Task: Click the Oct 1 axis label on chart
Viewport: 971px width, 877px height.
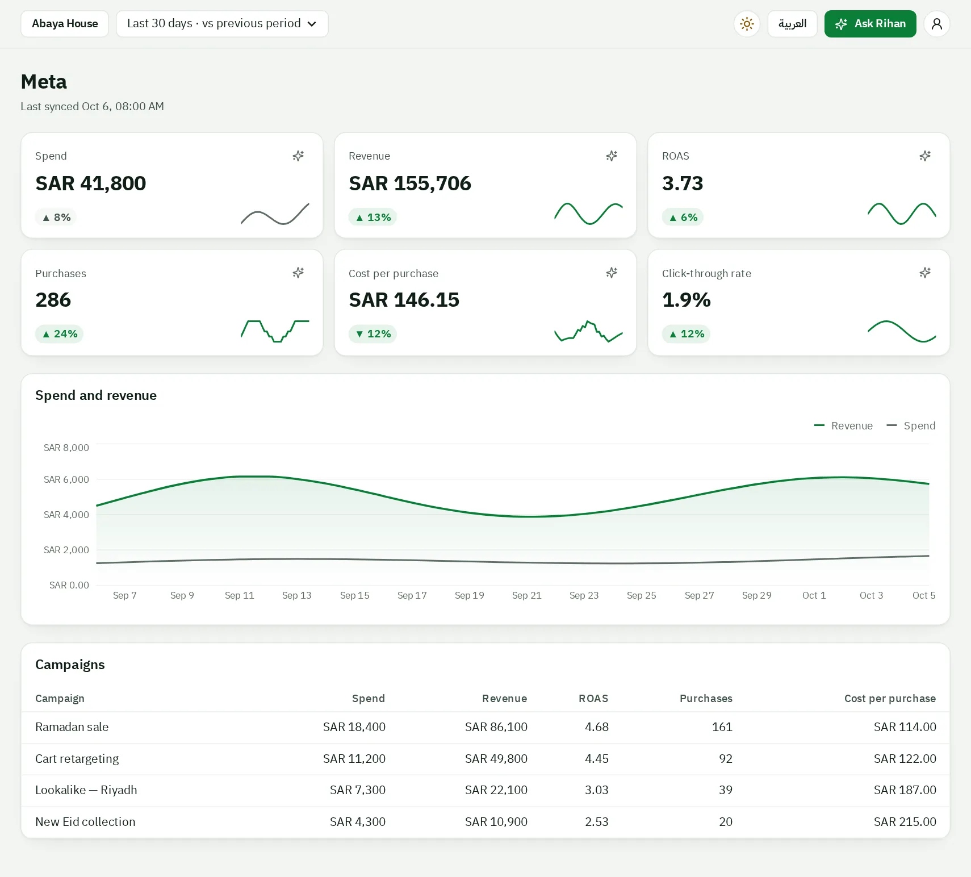Action: tap(814, 595)
